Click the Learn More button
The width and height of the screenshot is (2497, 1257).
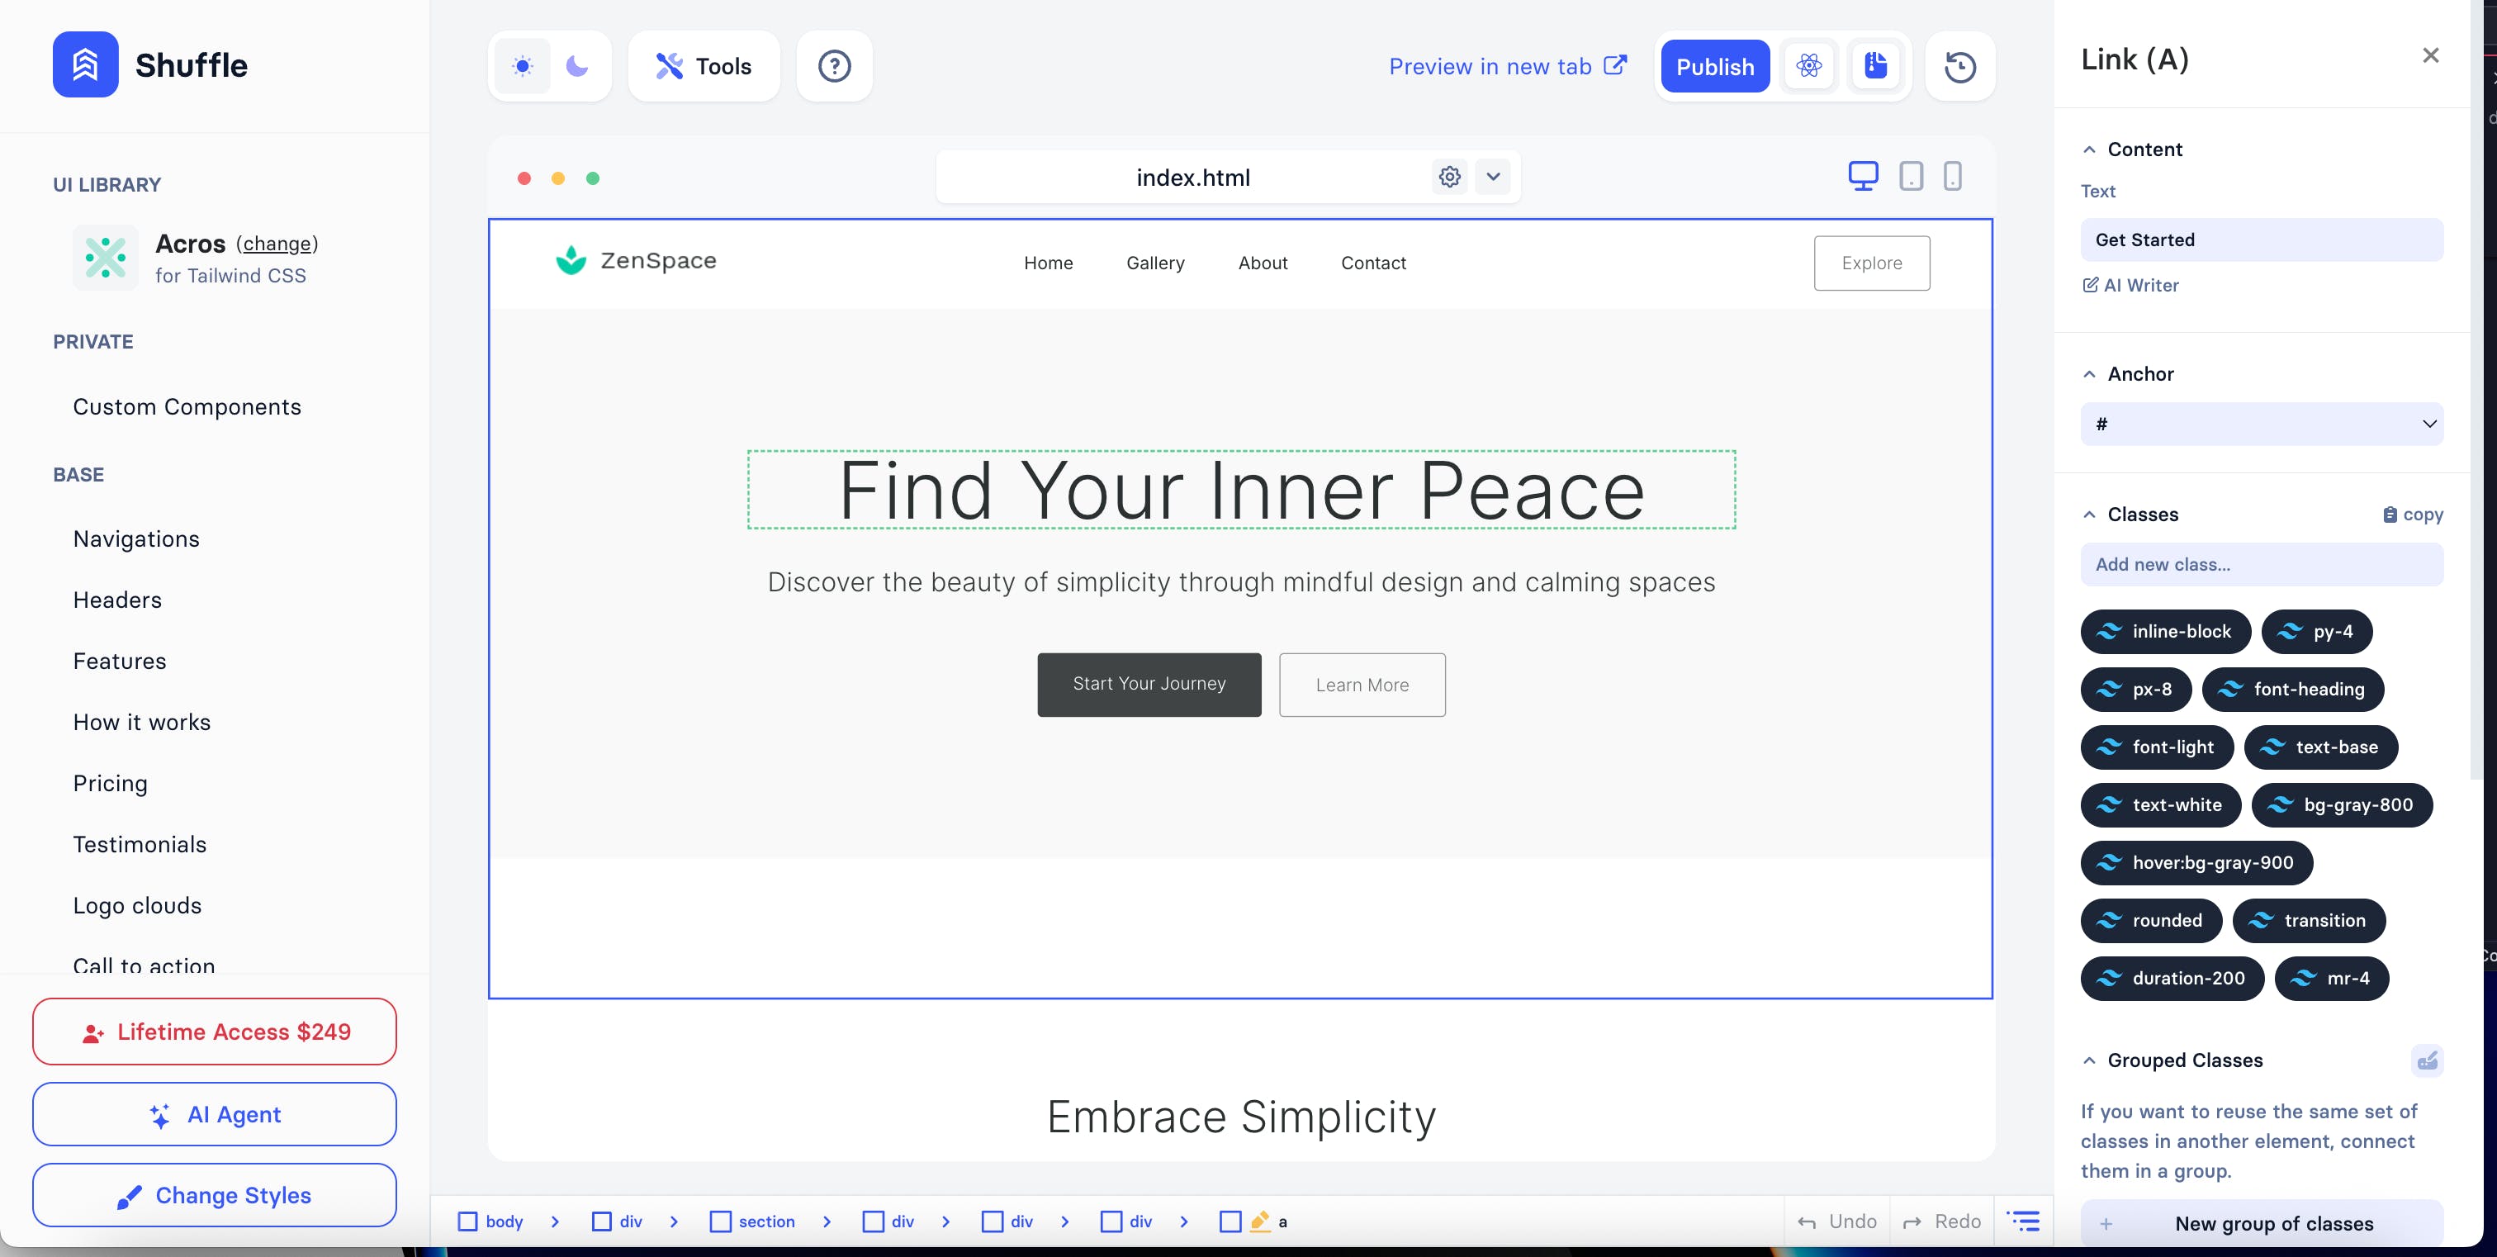click(1362, 684)
